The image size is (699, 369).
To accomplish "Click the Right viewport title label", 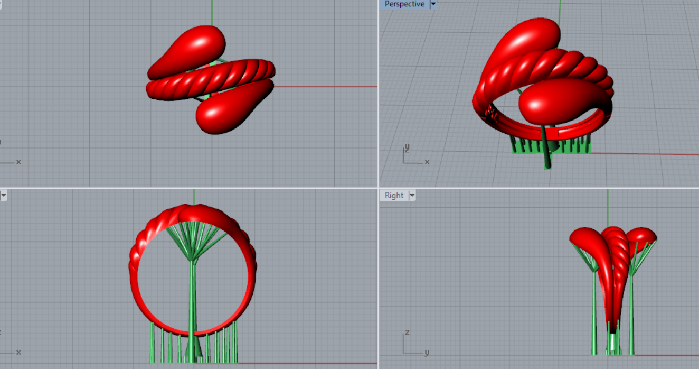I will [x=394, y=196].
